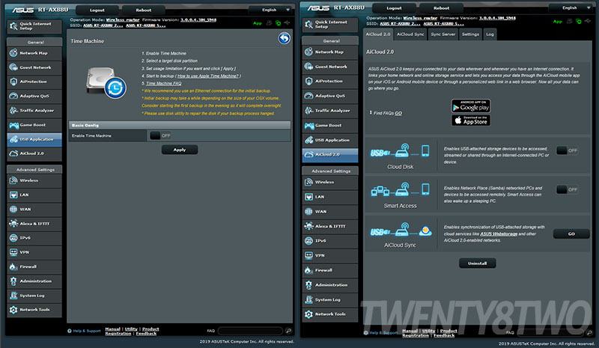Open AiCloud 2.0 cloud icon in left window

coord(13,153)
